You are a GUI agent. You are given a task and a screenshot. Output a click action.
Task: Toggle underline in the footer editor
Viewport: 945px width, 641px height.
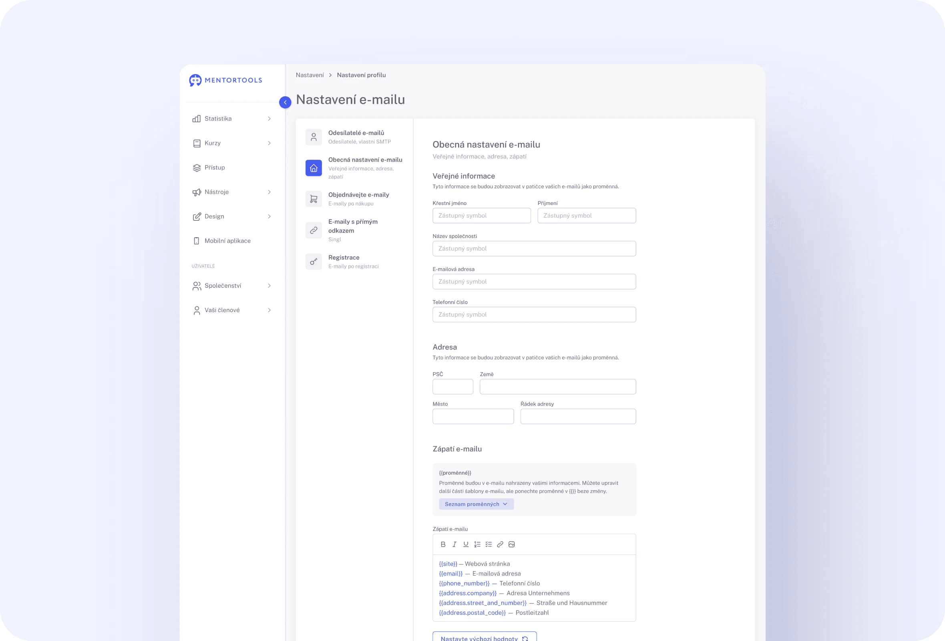point(466,544)
